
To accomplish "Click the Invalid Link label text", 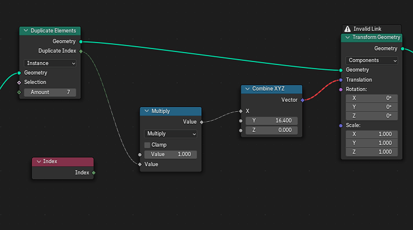I will point(367,29).
